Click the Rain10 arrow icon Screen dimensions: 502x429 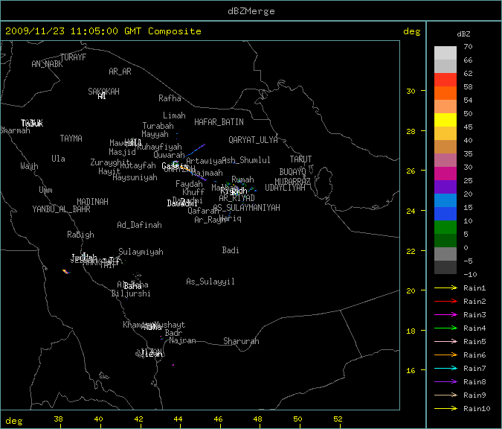click(x=447, y=408)
